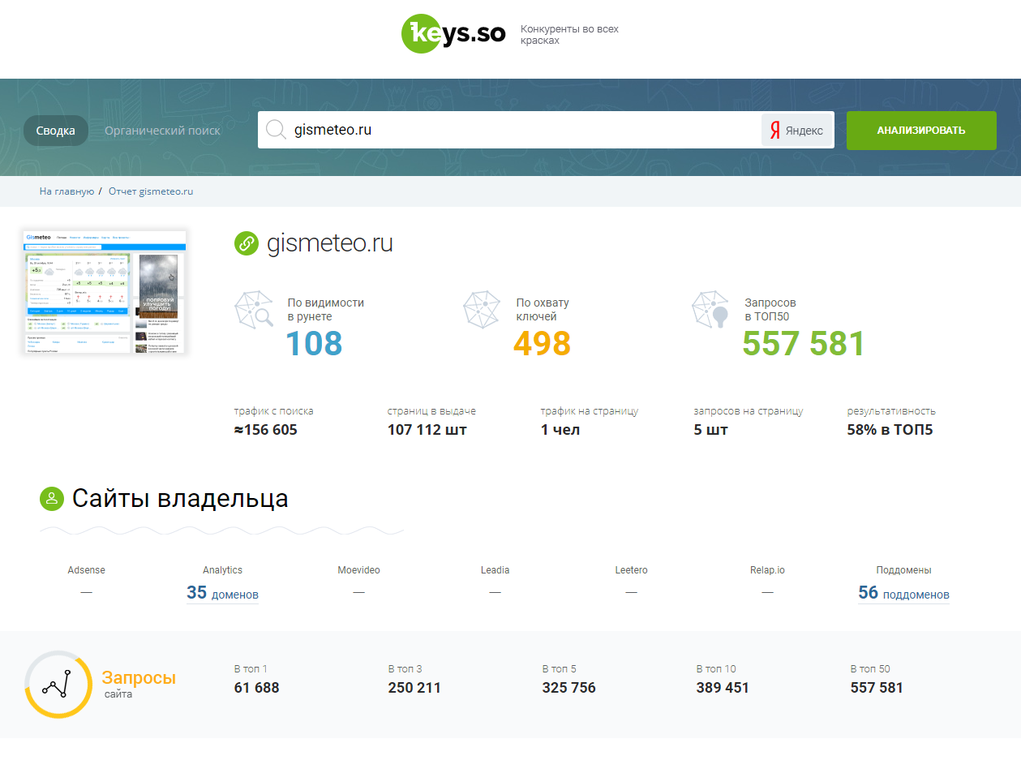
Task: Open the 35 доменов Analytics link
Action: (222, 593)
